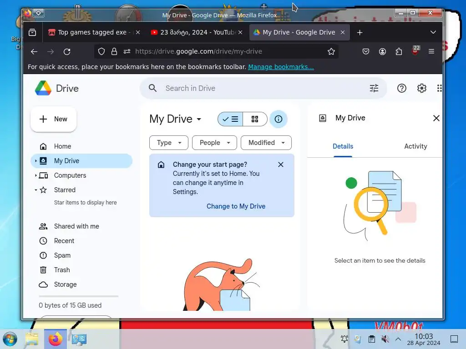466x349 pixels.
Task: Open the People filter dropdown
Action: [x=215, y=143]
